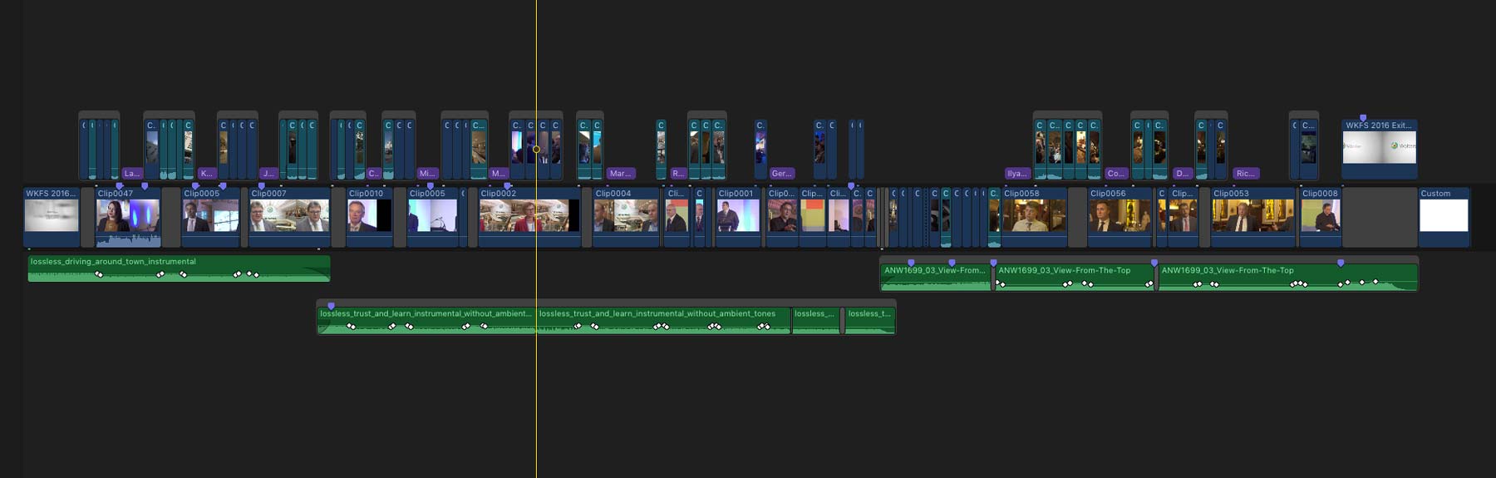
Task: Select the purple 'R...' title clip
Action: 678,174
